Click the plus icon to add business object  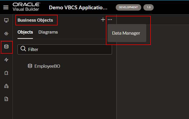click(x=103, y=20)
